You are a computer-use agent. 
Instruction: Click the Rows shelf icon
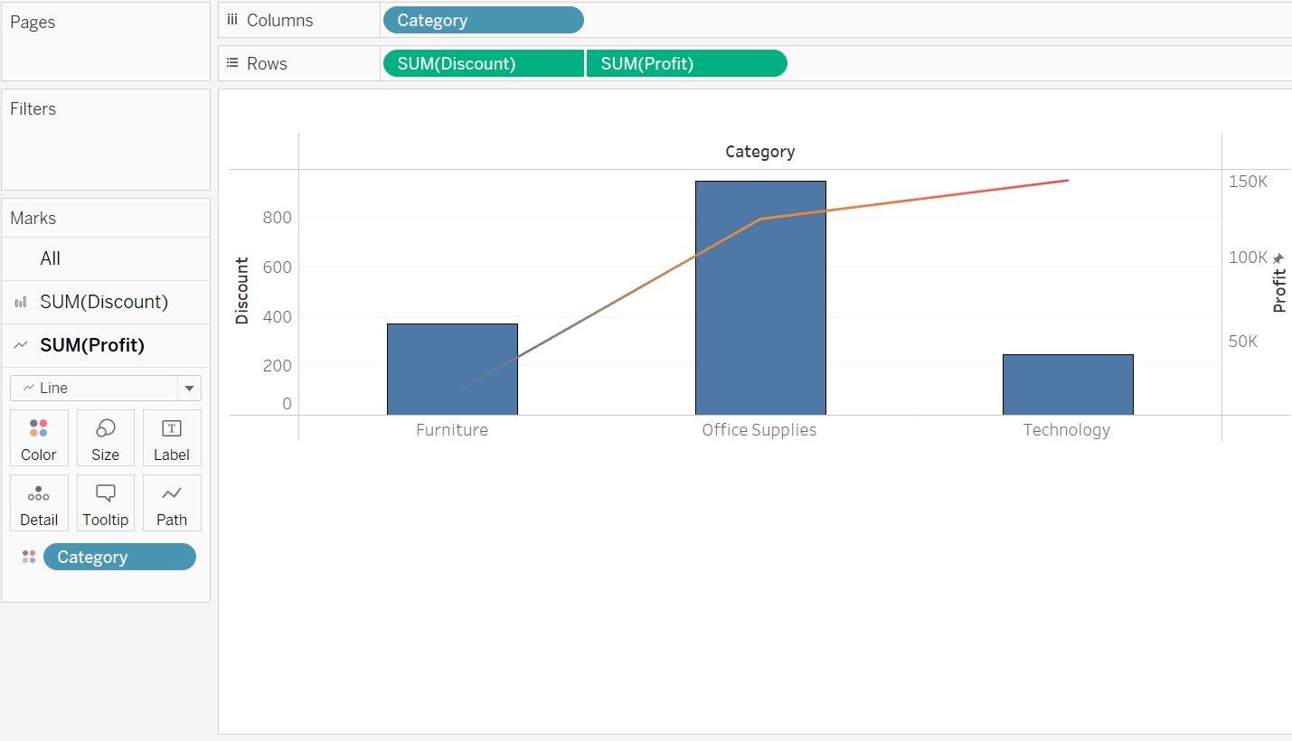(231, 63)
